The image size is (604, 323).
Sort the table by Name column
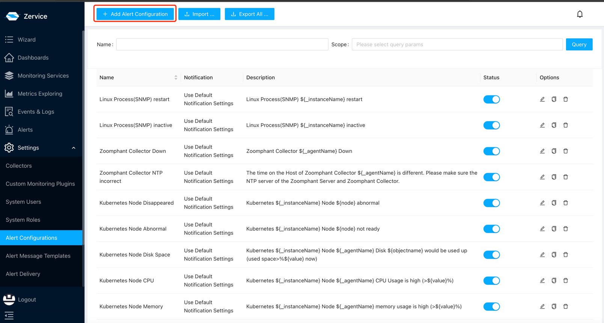[176, 77]
